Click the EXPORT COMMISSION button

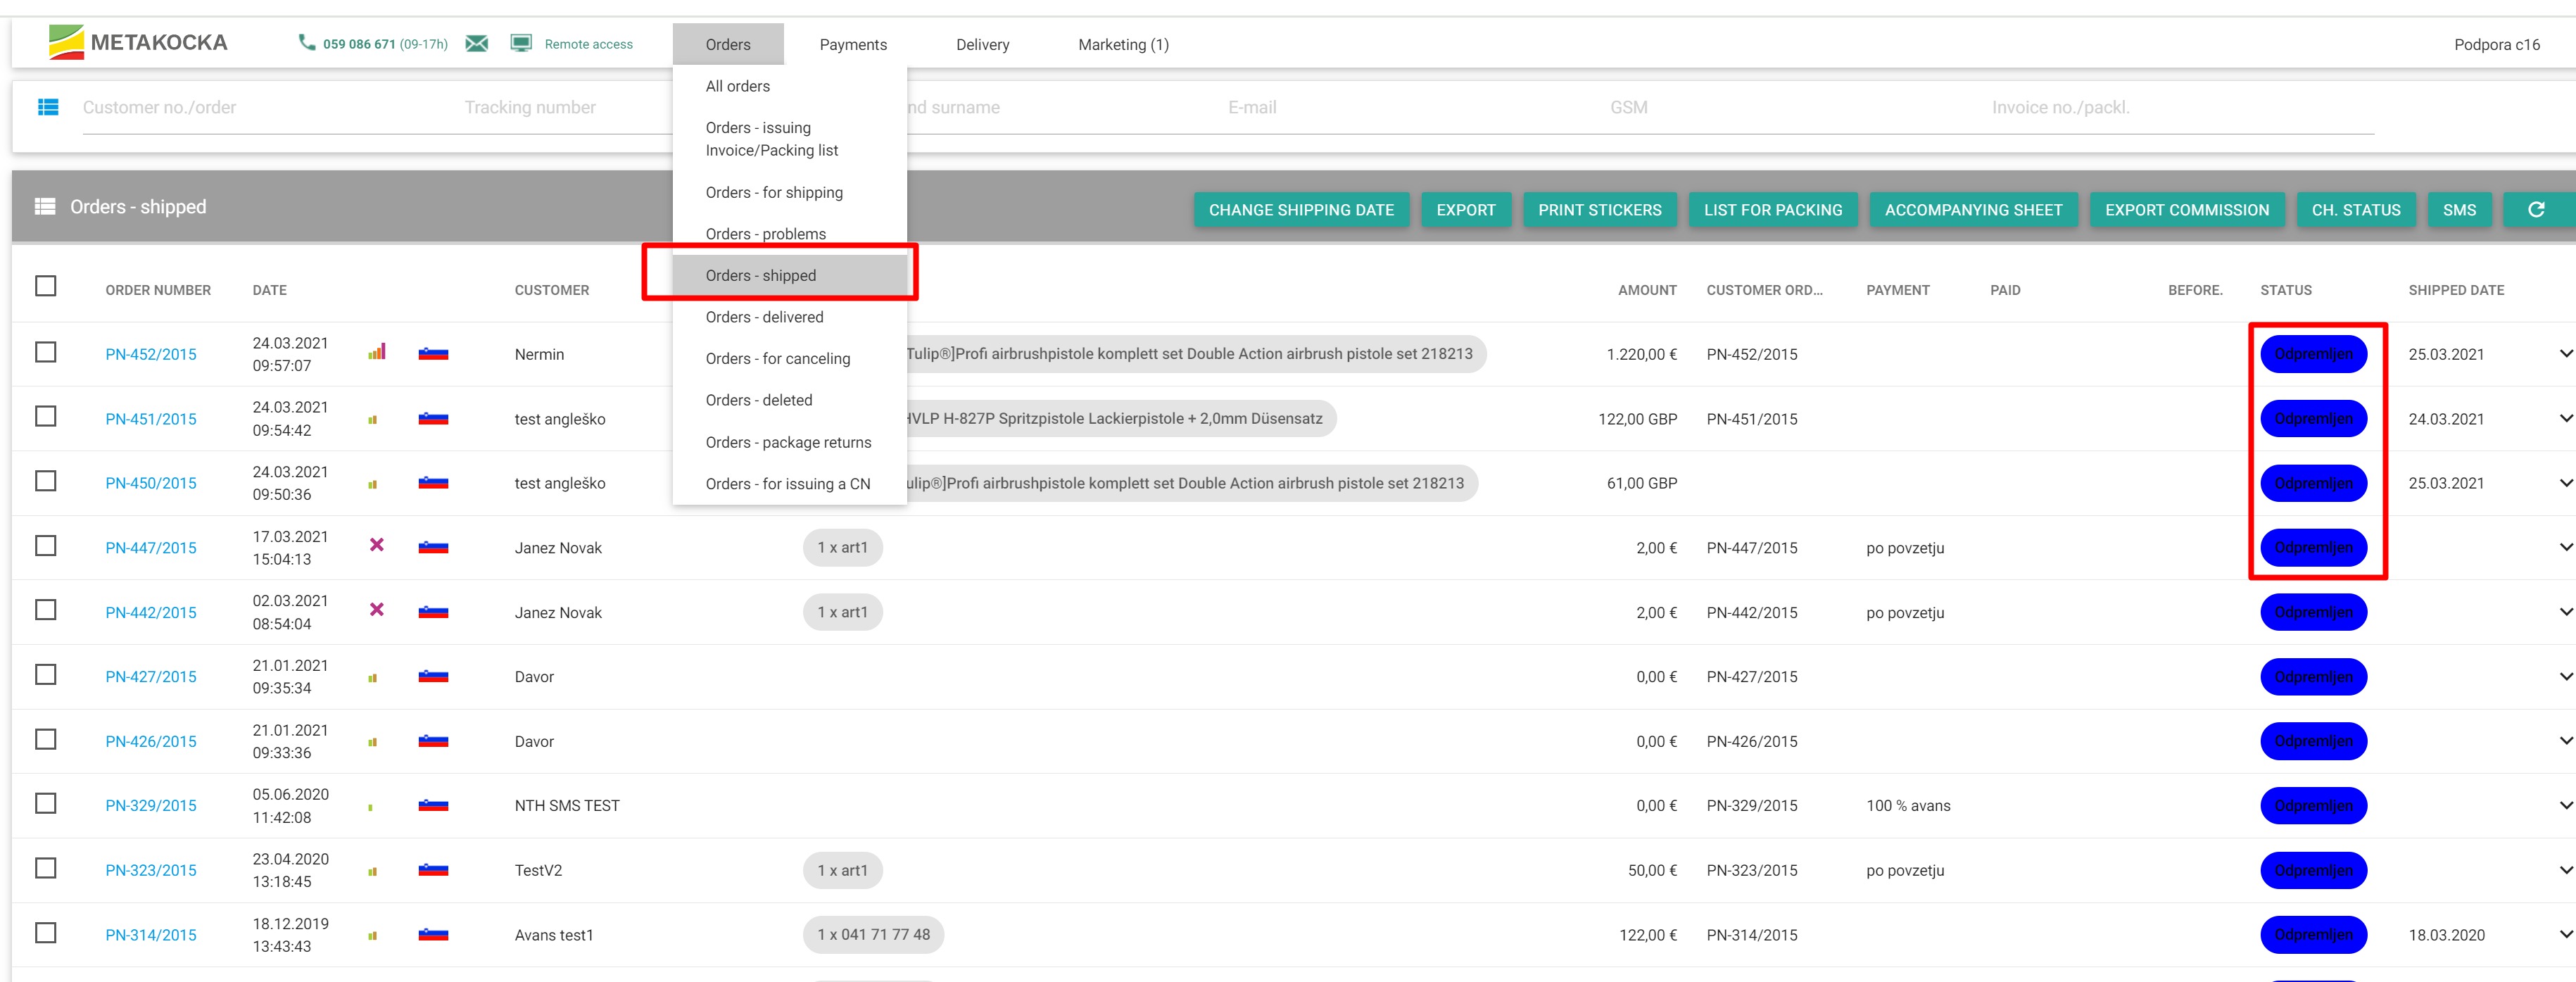(x=2186, y=210)
